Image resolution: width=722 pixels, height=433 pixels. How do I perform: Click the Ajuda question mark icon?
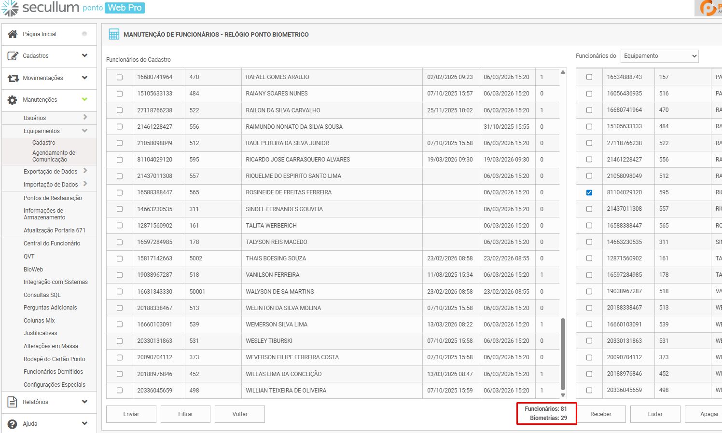point(13,424)
